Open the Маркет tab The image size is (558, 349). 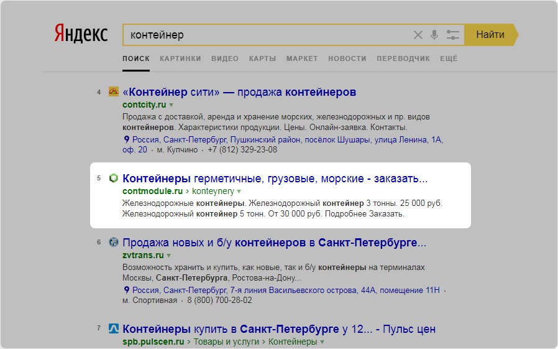point(302,58)
